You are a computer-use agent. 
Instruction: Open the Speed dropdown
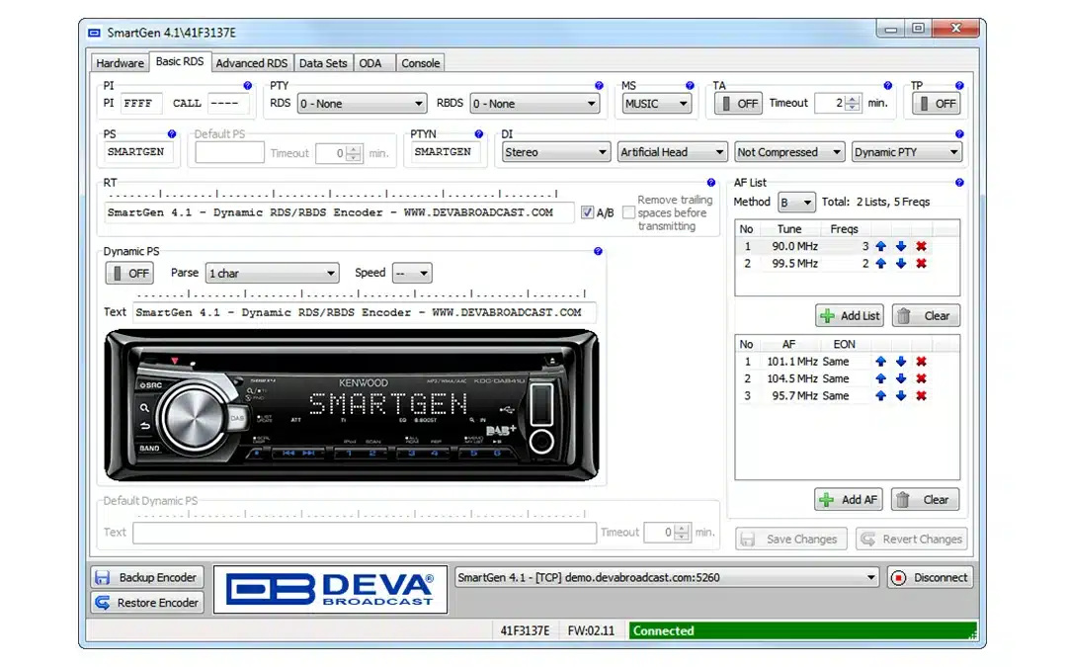(412, 273)
